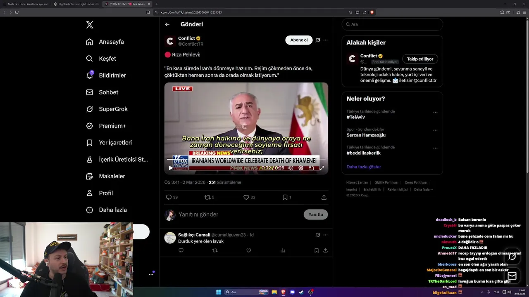Screen dimensions: 529x297
Task: Click the Grok icon on Sağlıkçı Cumali's reply
Action: (317, 235)
